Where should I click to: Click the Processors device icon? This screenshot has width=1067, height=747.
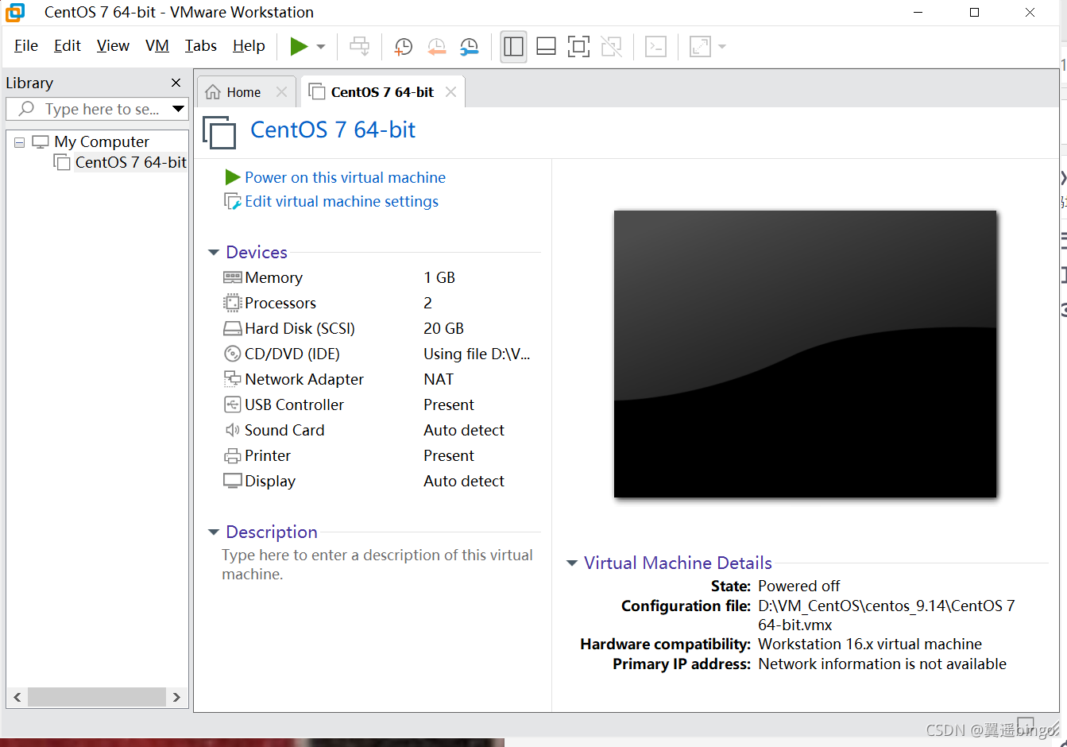[x=232, y=303]
